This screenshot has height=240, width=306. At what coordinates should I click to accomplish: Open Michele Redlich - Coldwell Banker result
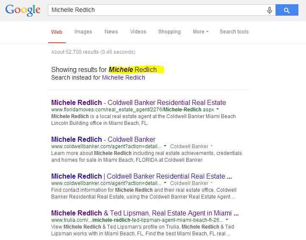coord(103,139)
